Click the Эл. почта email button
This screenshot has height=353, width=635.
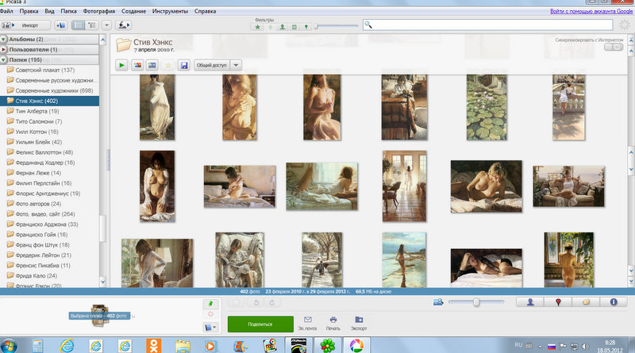307,324
